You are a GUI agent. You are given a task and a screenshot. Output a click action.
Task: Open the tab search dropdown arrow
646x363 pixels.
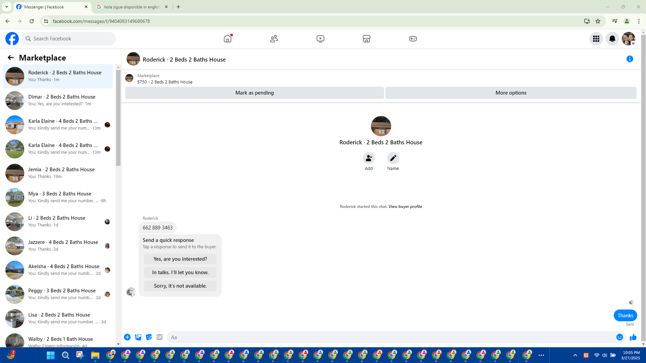[x=7, y=7]
